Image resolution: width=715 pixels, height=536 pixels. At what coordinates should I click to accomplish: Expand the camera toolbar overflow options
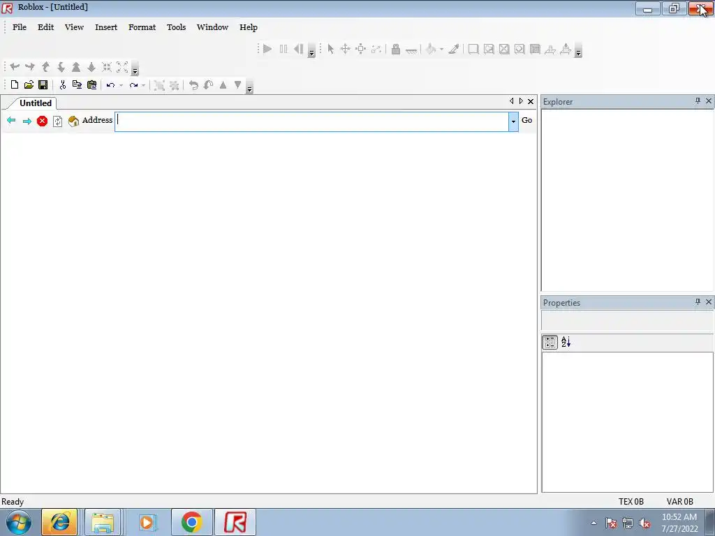tap(135, 68)
